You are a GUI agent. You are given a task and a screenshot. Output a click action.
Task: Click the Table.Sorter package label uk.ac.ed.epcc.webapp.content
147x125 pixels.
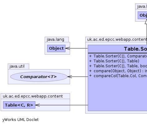click(x=117, y=40)
